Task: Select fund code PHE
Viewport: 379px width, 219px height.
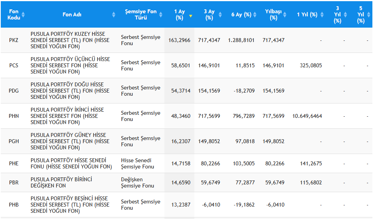Action: (x=14, y=163)
